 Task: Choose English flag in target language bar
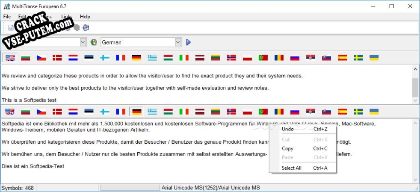coord(10,112)
